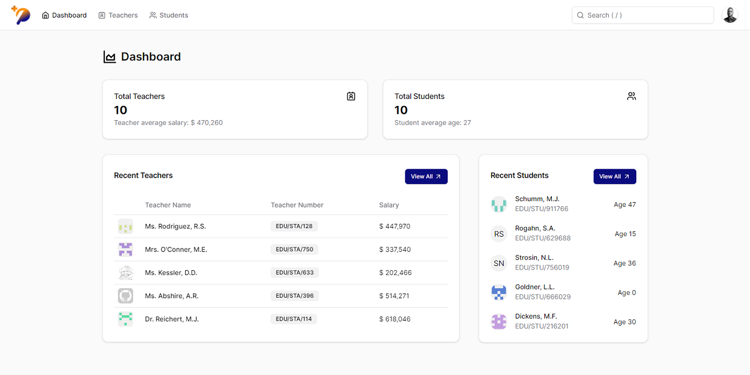Click the Total Students card people icon
Image resolution: width=750 pixels, height=375 pixels.
tap(632, 96)
